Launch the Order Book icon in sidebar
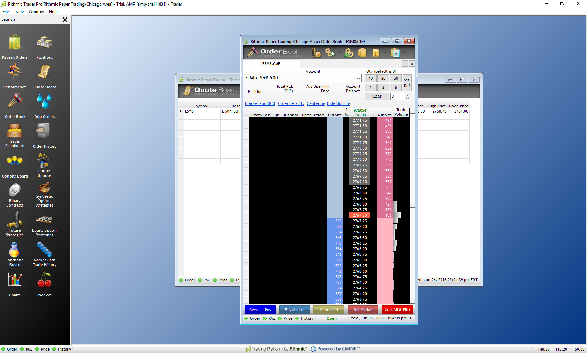 tap(15, 106)
